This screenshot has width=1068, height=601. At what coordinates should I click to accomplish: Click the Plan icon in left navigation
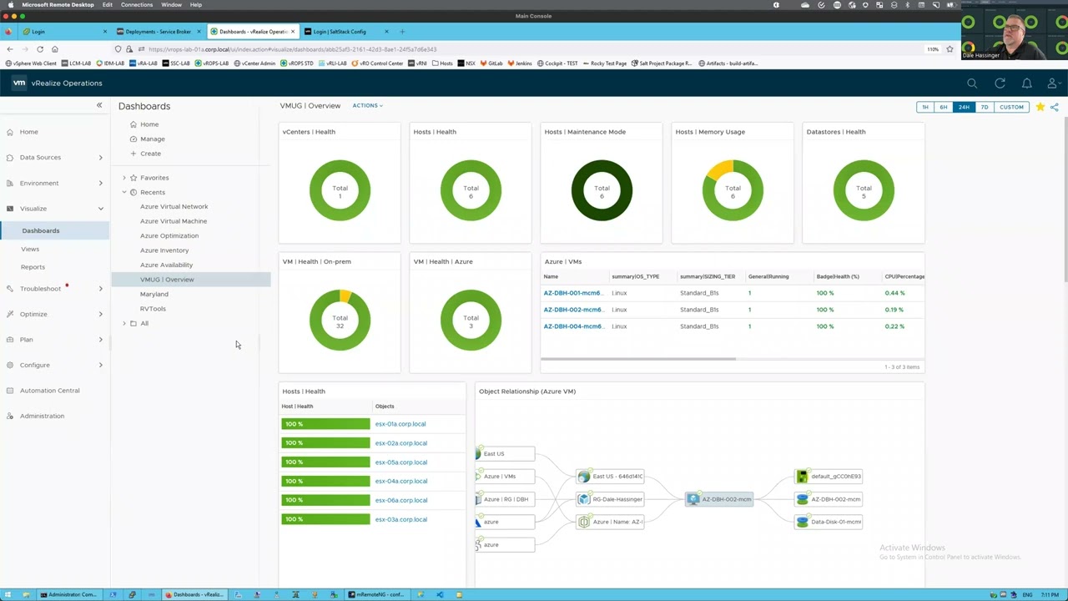click(x=9, y=340)
